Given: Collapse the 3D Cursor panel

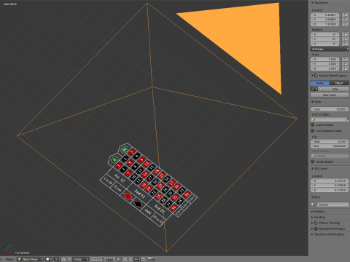Looking at the screenshot, I should (x=312, y=168).
